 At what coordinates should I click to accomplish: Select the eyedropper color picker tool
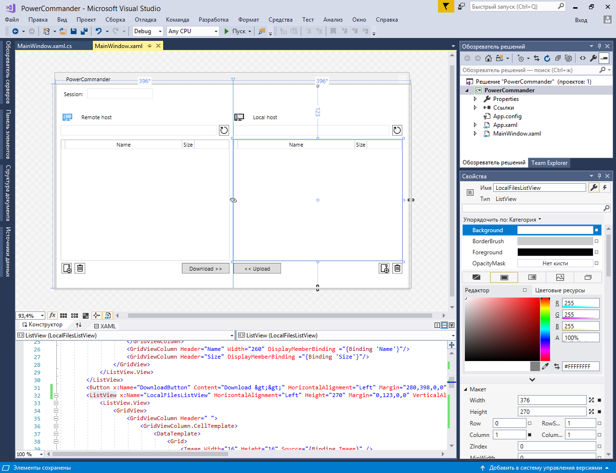(x=545, y=366)
